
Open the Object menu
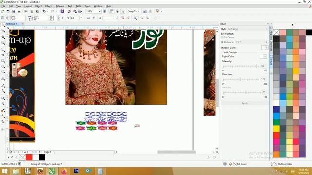(x=39, y=6)
